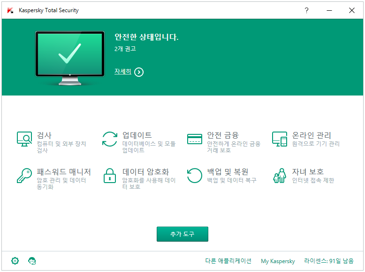Open the scan (검사) monitor icon

click(24, 139)
